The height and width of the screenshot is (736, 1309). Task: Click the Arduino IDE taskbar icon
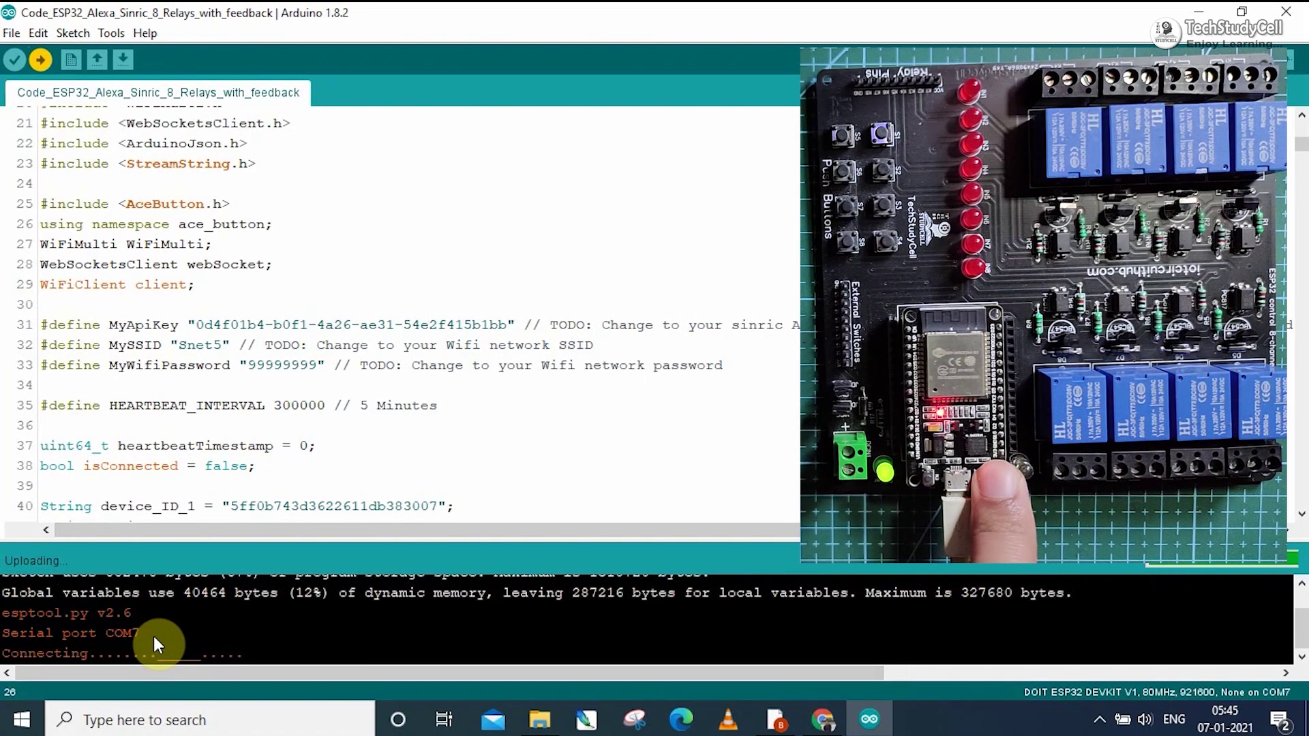click(869, 718)
